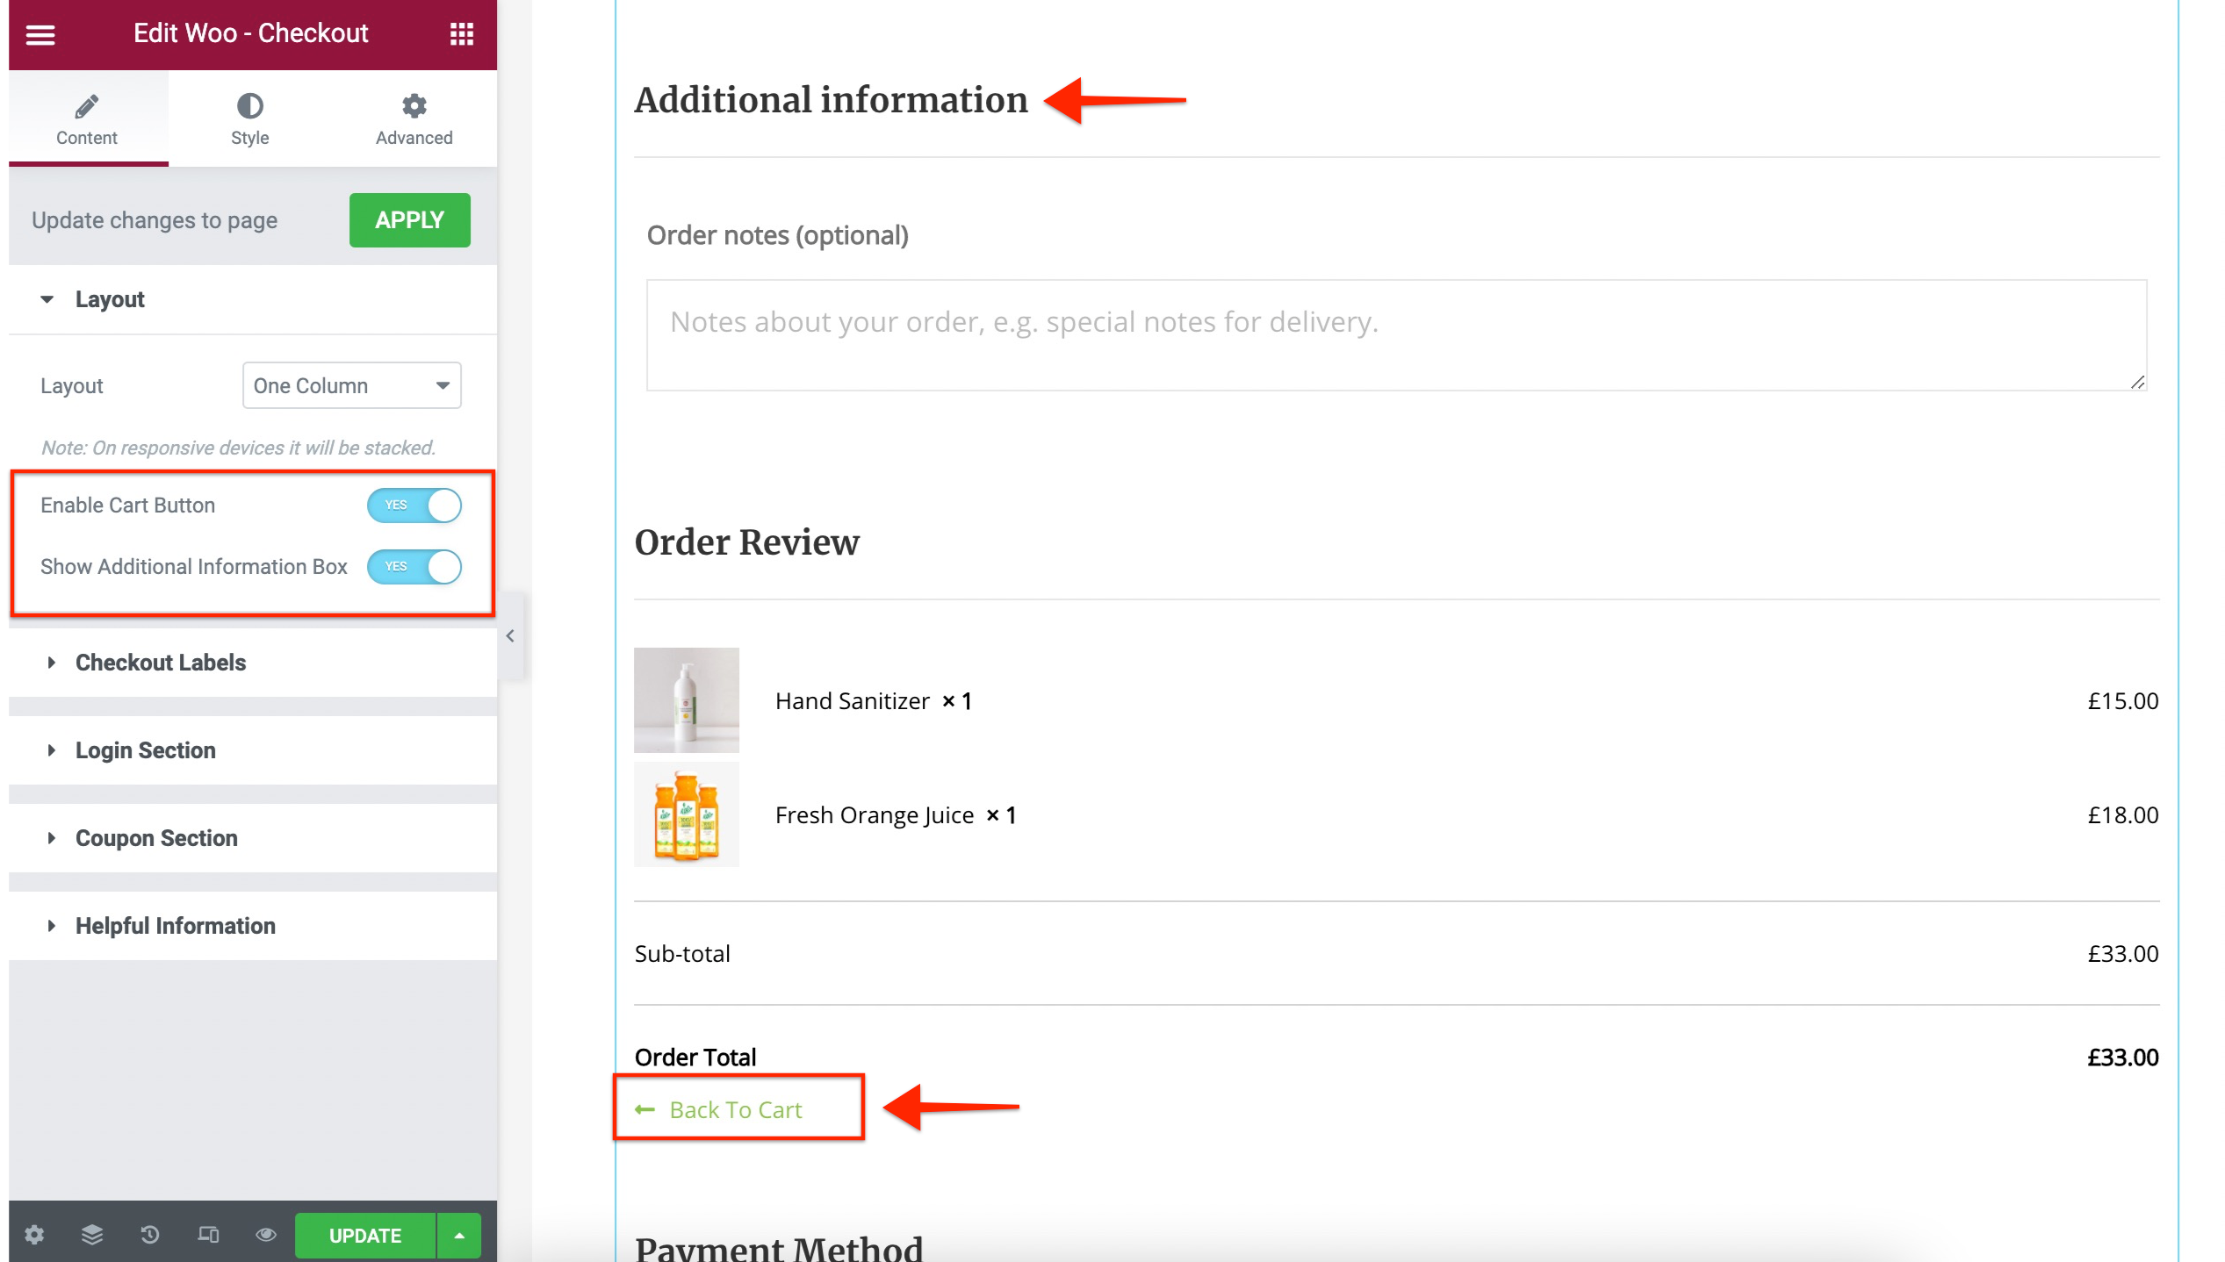Screen dimensions: 2225x1262
Task: Collapse the editor panel with the side arrow
Action: tap(510, 636)
